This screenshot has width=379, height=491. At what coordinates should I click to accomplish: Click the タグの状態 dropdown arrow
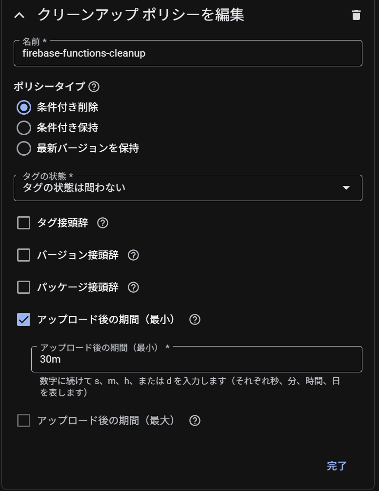click(x=346, y=188)
